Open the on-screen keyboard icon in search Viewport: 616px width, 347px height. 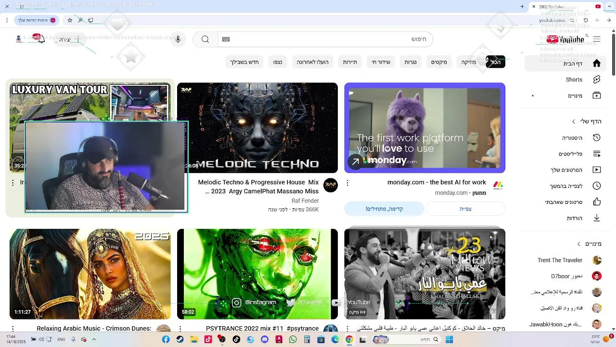tap(226, 39)
